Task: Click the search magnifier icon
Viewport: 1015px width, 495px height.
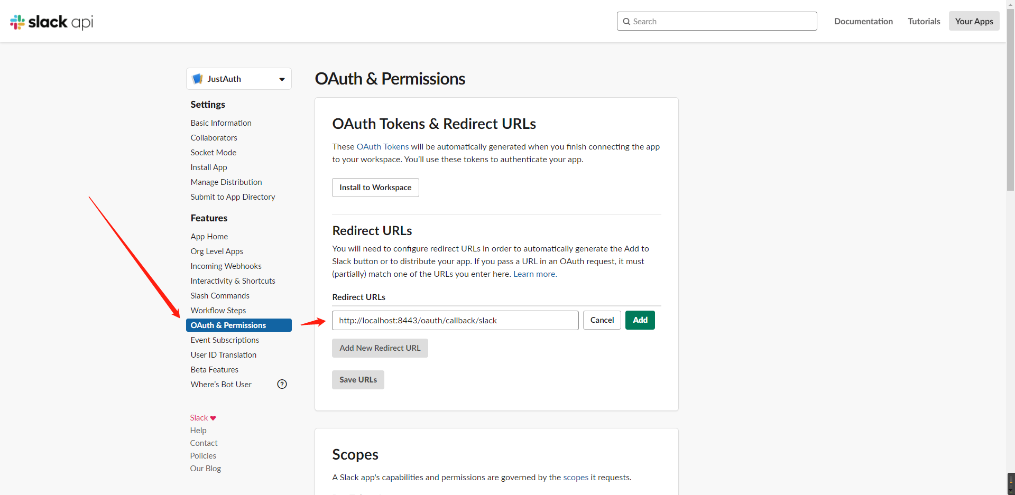Action: coord(626,22)
